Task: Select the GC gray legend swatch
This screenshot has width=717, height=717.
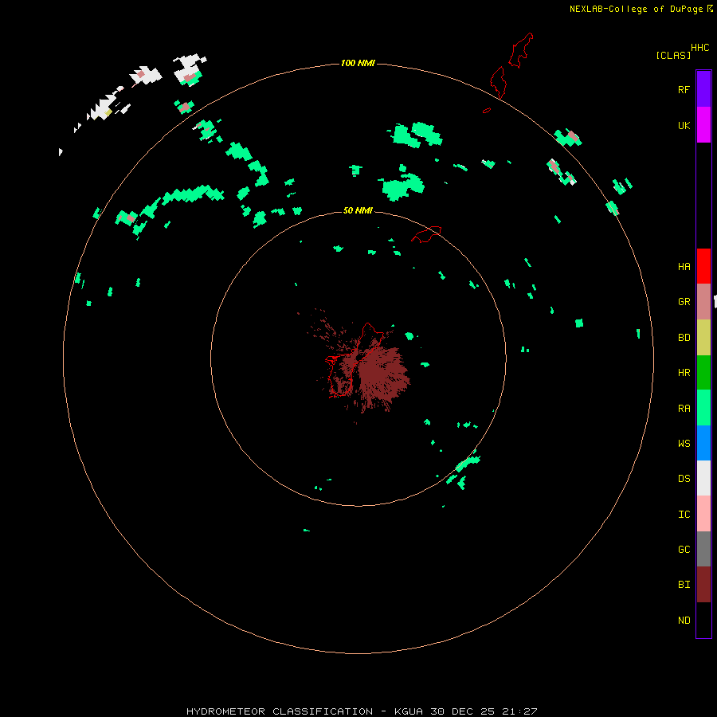Action: [x=703, y=549]
